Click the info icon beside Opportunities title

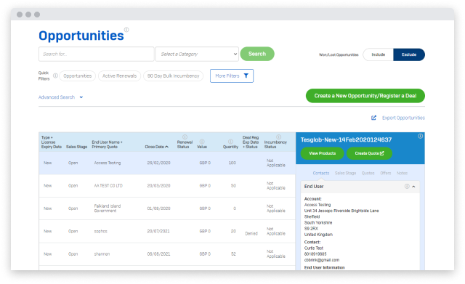[126, 30]
